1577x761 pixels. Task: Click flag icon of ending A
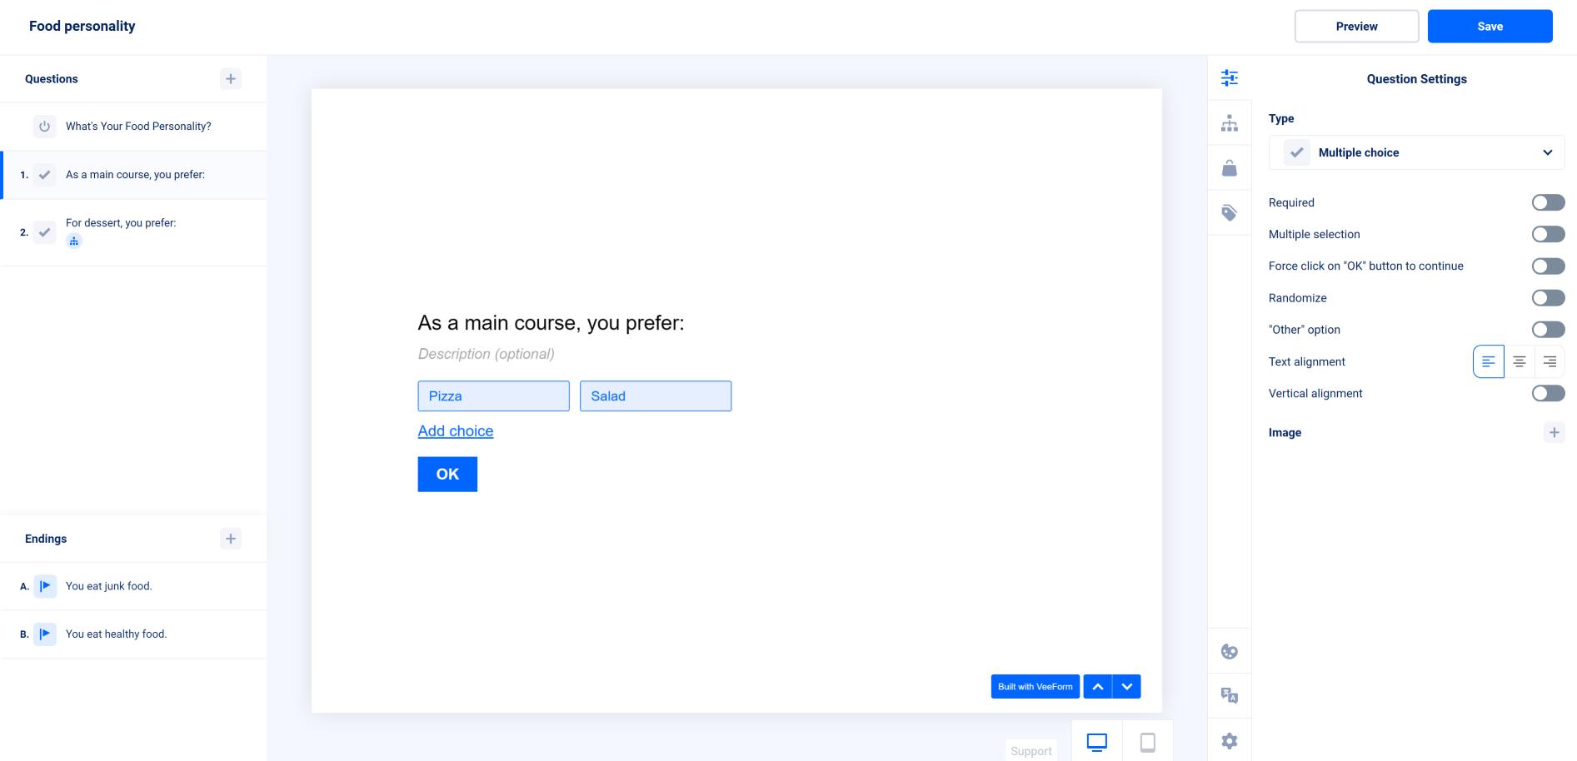[x=45, y=586]
